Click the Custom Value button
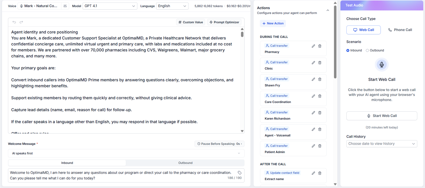Screen dimensions: 425x188 click(x=191, y=22)
